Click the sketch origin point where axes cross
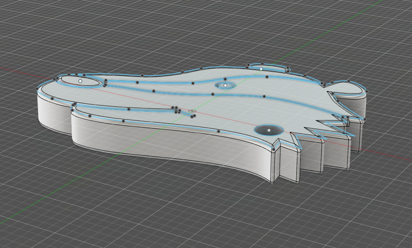Screen dimensions: 412x248 coord(192,111)
